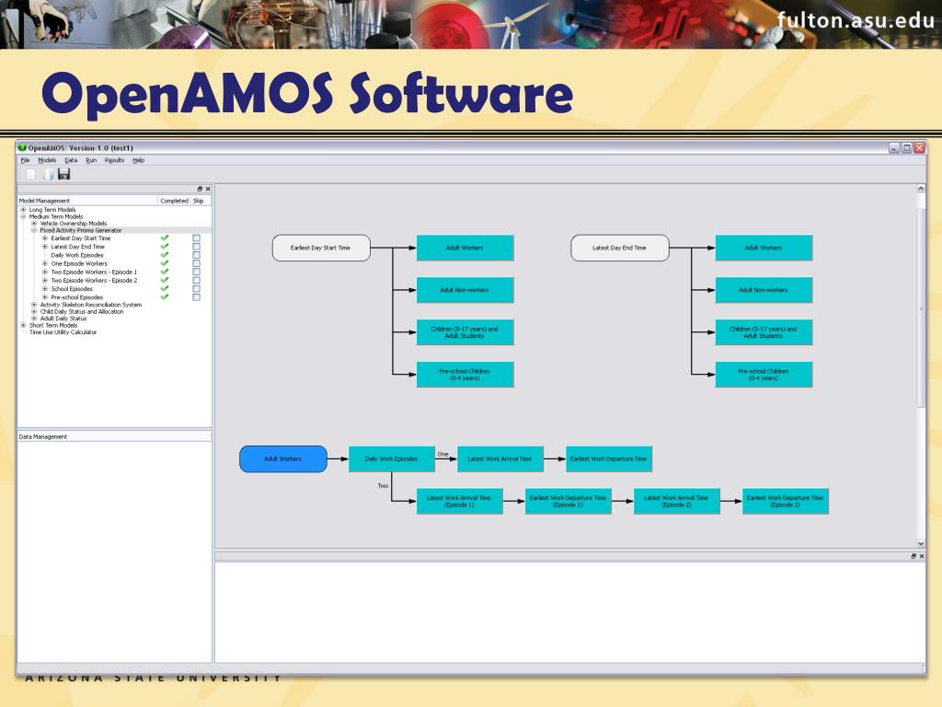
Task: Click the Open project toolbar icon
Action: click(48, 174)
